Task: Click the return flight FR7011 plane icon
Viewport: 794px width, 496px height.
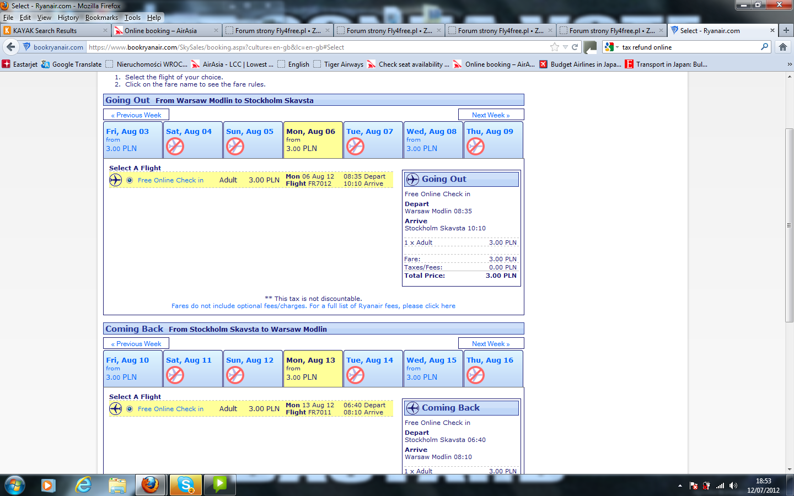Action: [x=115, y=409]
